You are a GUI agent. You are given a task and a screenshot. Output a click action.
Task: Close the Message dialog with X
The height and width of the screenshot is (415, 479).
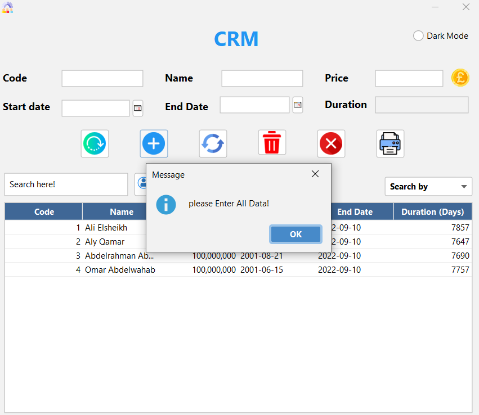pyautogui.click(x=315, y=174)
